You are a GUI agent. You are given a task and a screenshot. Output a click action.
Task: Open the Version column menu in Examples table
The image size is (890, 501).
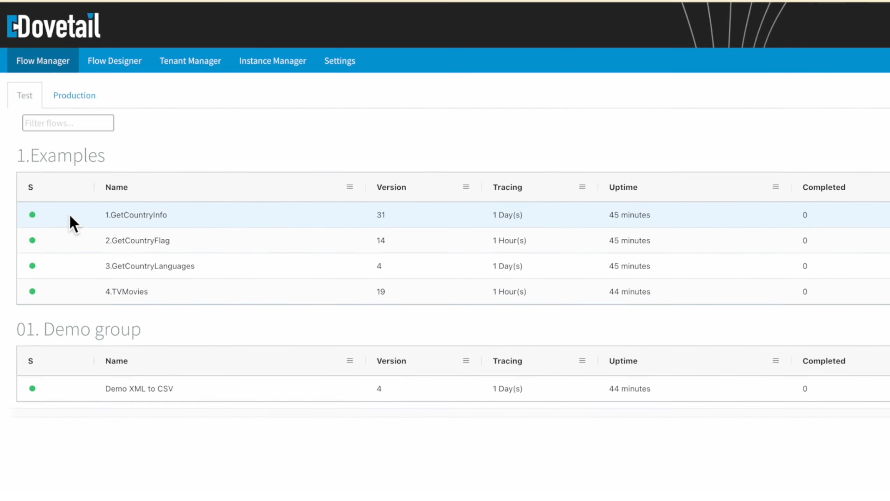click(x=466, y=187)
